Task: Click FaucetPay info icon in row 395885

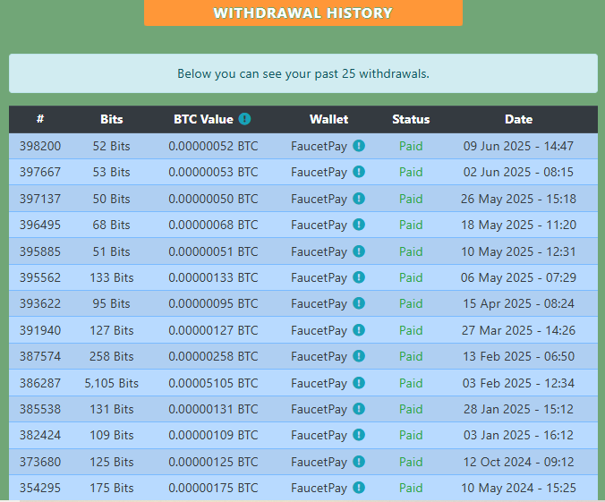Action: coord(359,251)
